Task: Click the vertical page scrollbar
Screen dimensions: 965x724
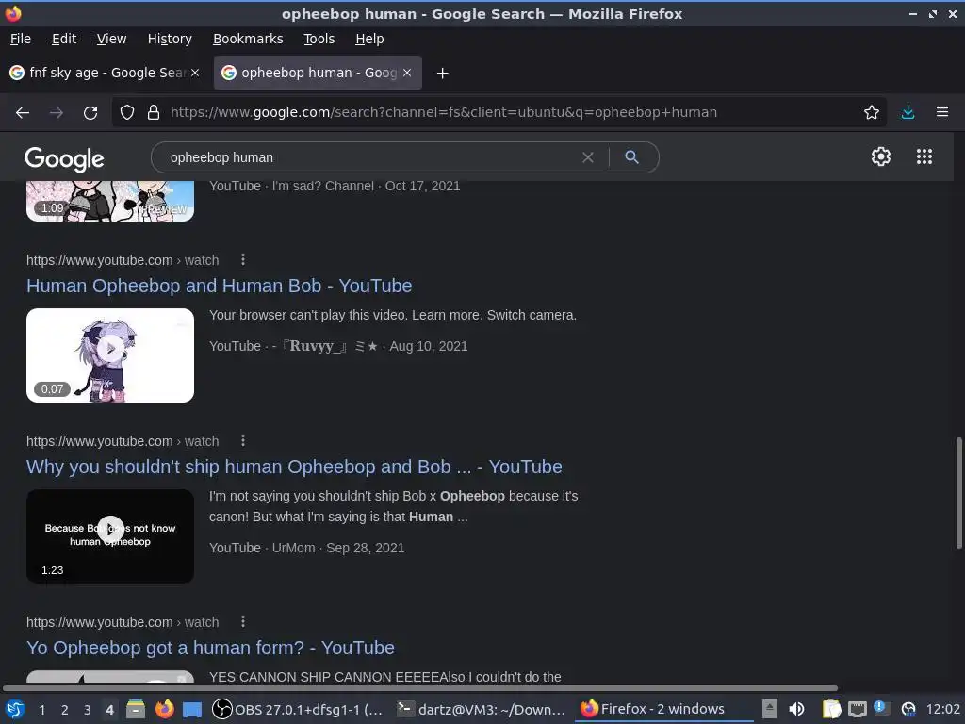Action: pyautogui.click(x=958, y=492)
